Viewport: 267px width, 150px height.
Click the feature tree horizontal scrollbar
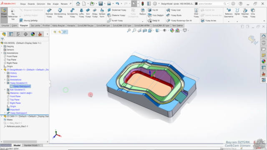click(x=20, y=142)
